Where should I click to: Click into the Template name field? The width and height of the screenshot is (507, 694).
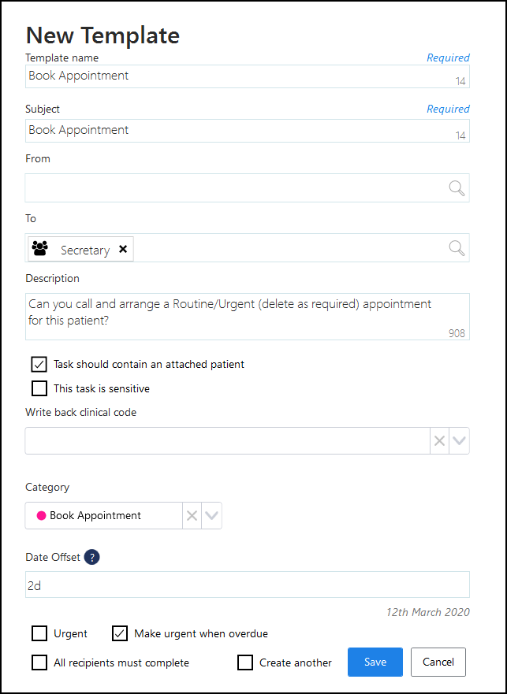point(237,76)
